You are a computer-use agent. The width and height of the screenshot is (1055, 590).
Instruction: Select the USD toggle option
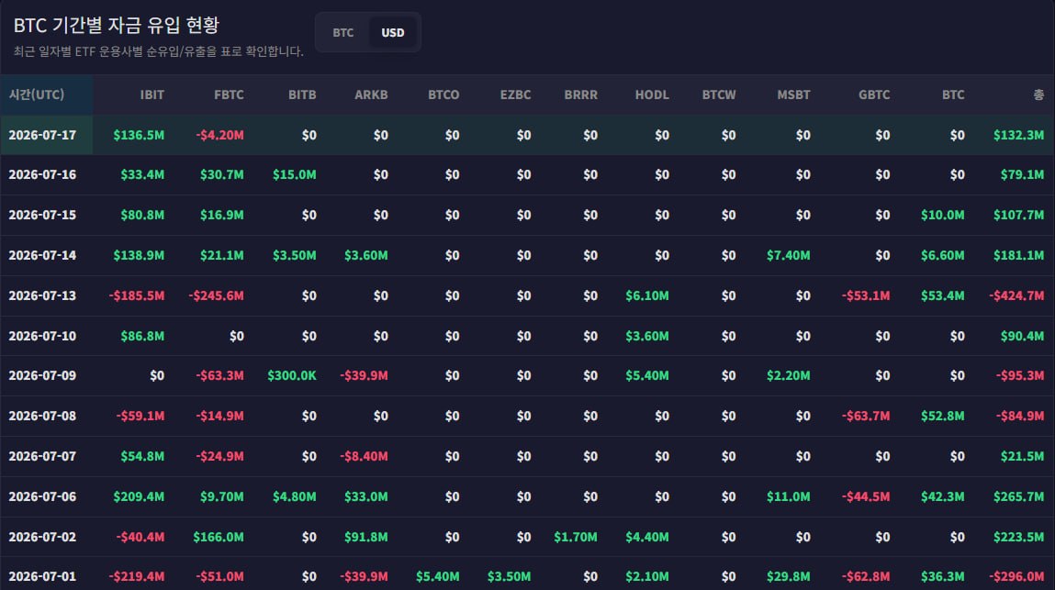[x=393, y=32]
